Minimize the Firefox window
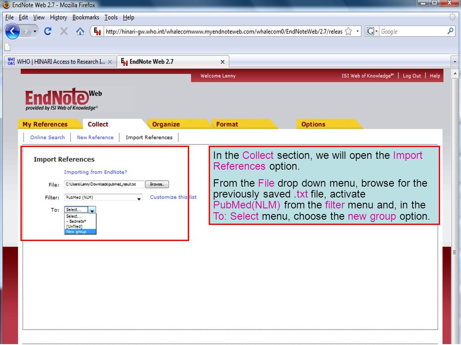461x345 pixels. pos(423,3)
